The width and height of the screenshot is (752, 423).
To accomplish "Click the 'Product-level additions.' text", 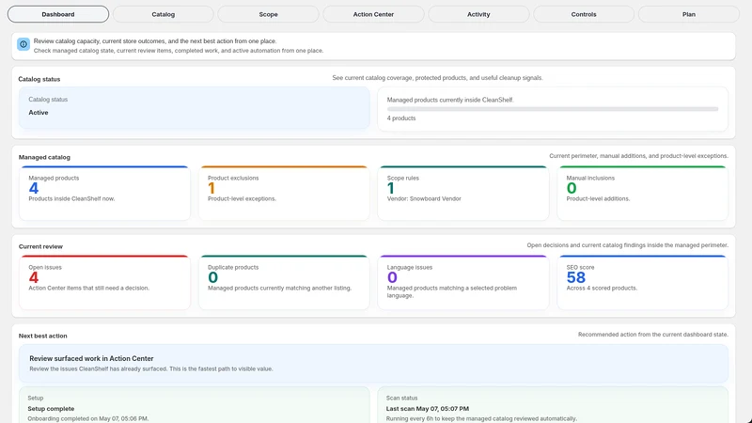I will (598, 198).
